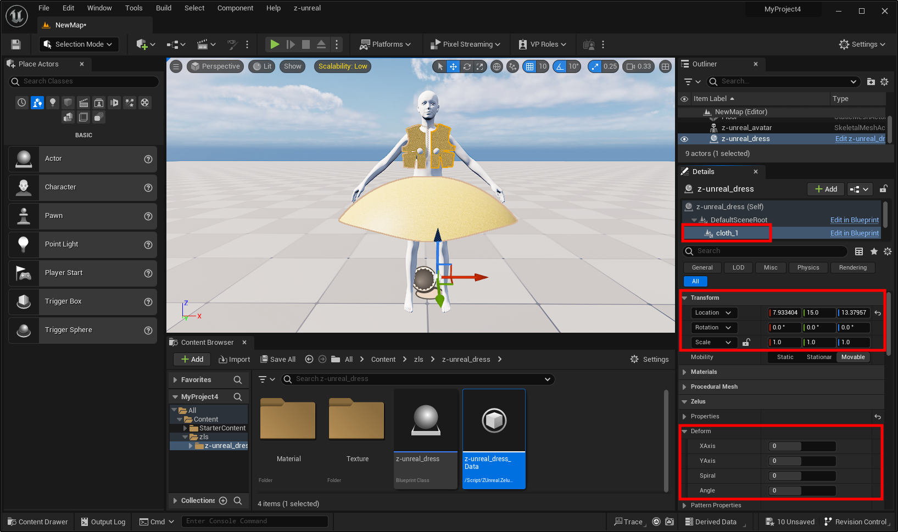Open the viewport hamburger options menu
The width and height of the screenshot is (898, 532).
pyautogui.click(x=176, y=66)
